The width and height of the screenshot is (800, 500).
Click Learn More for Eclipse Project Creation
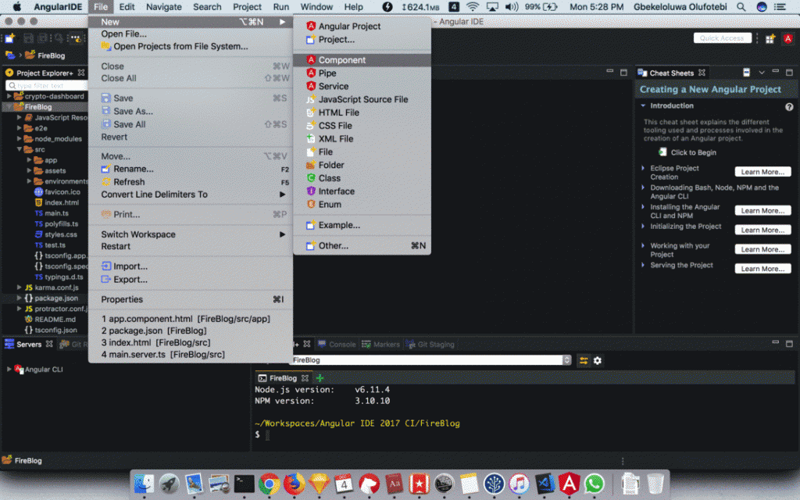pyautogui.click(x=762, y=172)
